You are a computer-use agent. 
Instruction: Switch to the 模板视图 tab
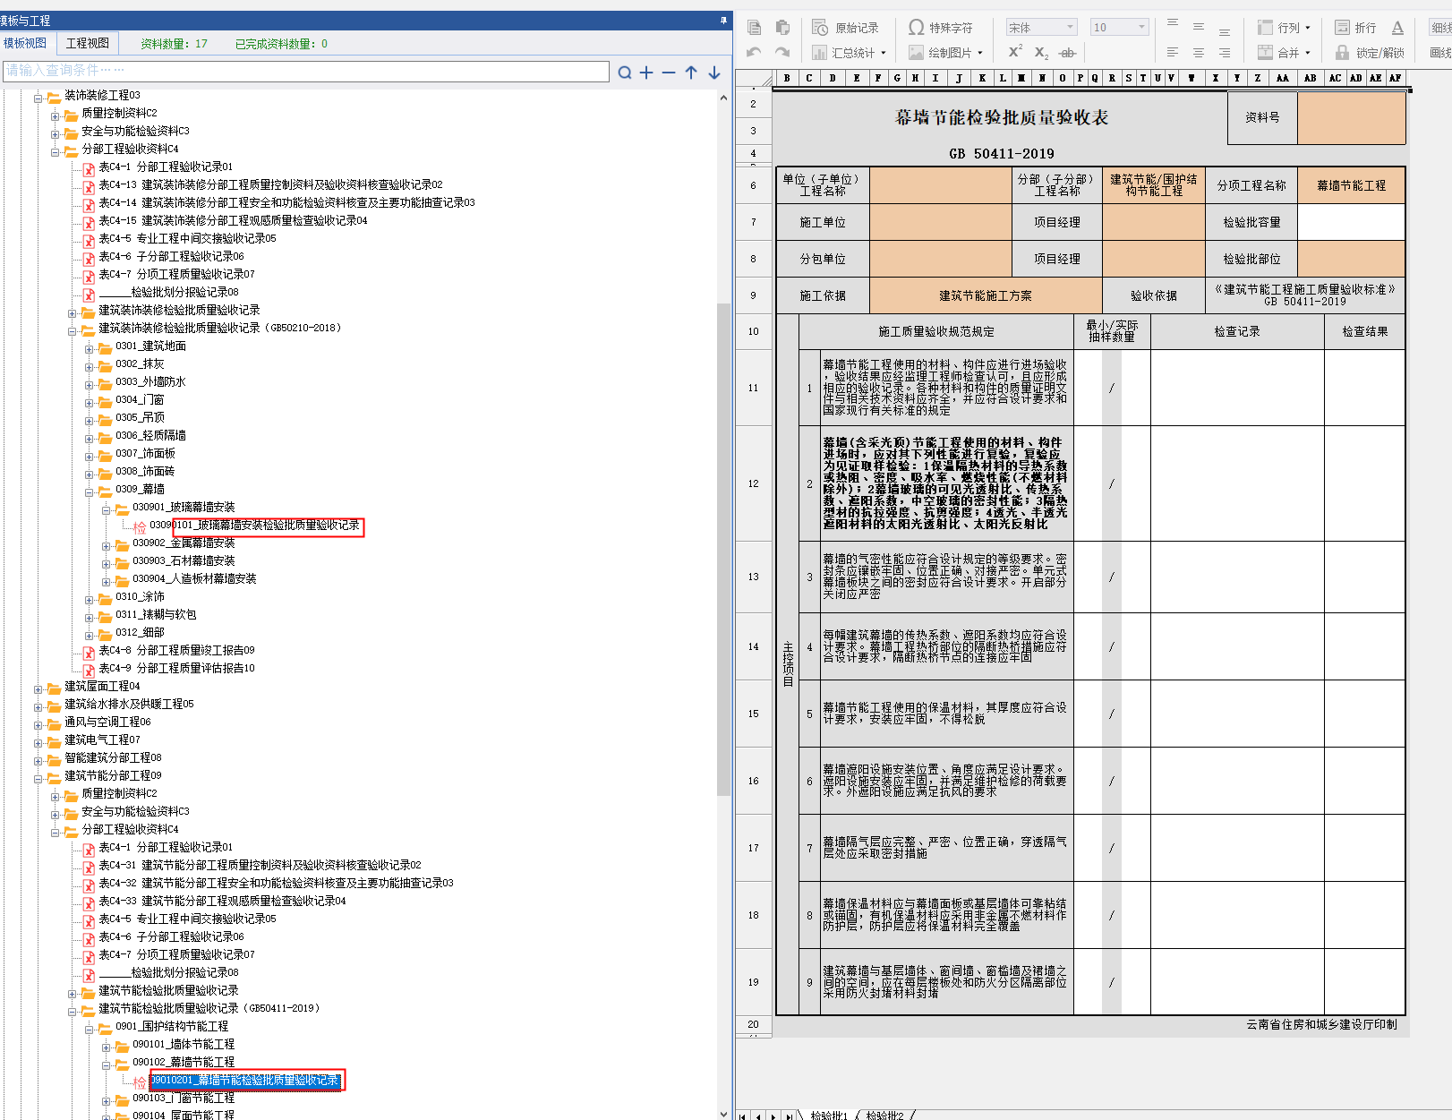tap(25, 43)
